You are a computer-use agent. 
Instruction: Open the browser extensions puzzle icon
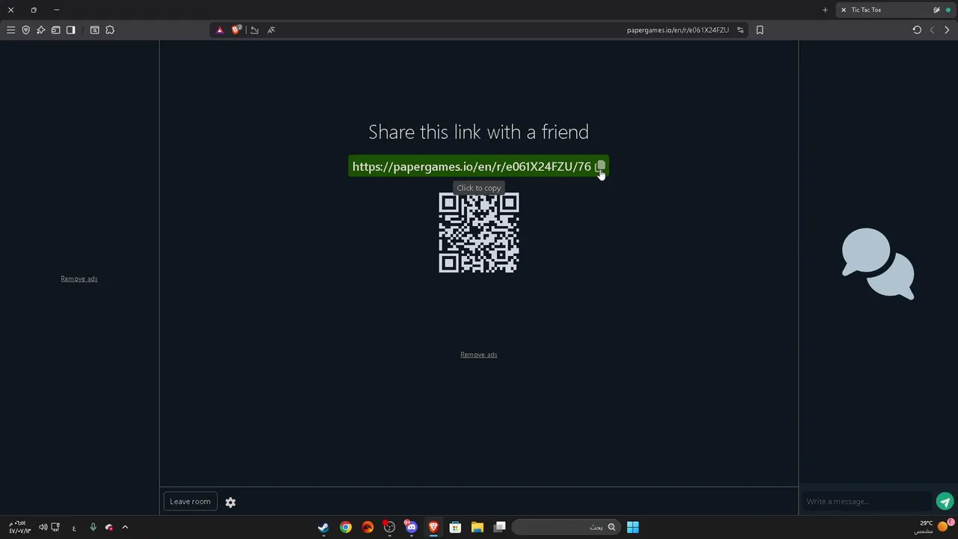[110, 30]
